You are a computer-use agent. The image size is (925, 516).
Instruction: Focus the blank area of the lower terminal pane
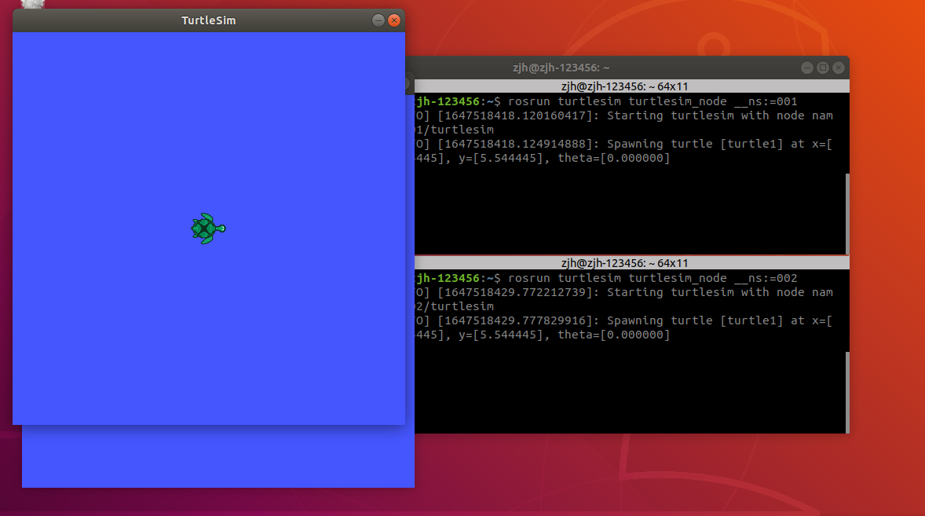click(x=629, y=386)
